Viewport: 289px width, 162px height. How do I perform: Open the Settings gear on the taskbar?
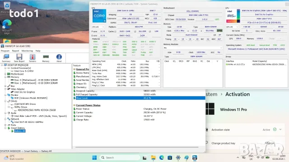[178, 157]
